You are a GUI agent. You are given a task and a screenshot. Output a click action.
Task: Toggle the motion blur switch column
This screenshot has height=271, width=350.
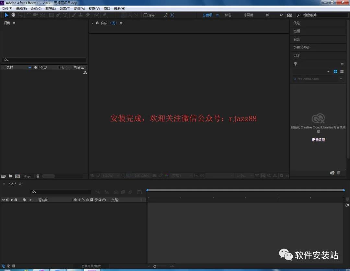[x=96, y=200]
